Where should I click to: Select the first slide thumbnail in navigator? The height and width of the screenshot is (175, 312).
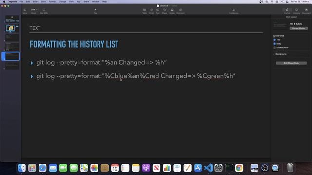click(x=12, y=19)
